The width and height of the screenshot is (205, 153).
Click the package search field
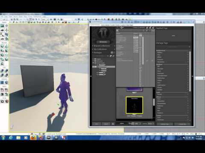100,56
